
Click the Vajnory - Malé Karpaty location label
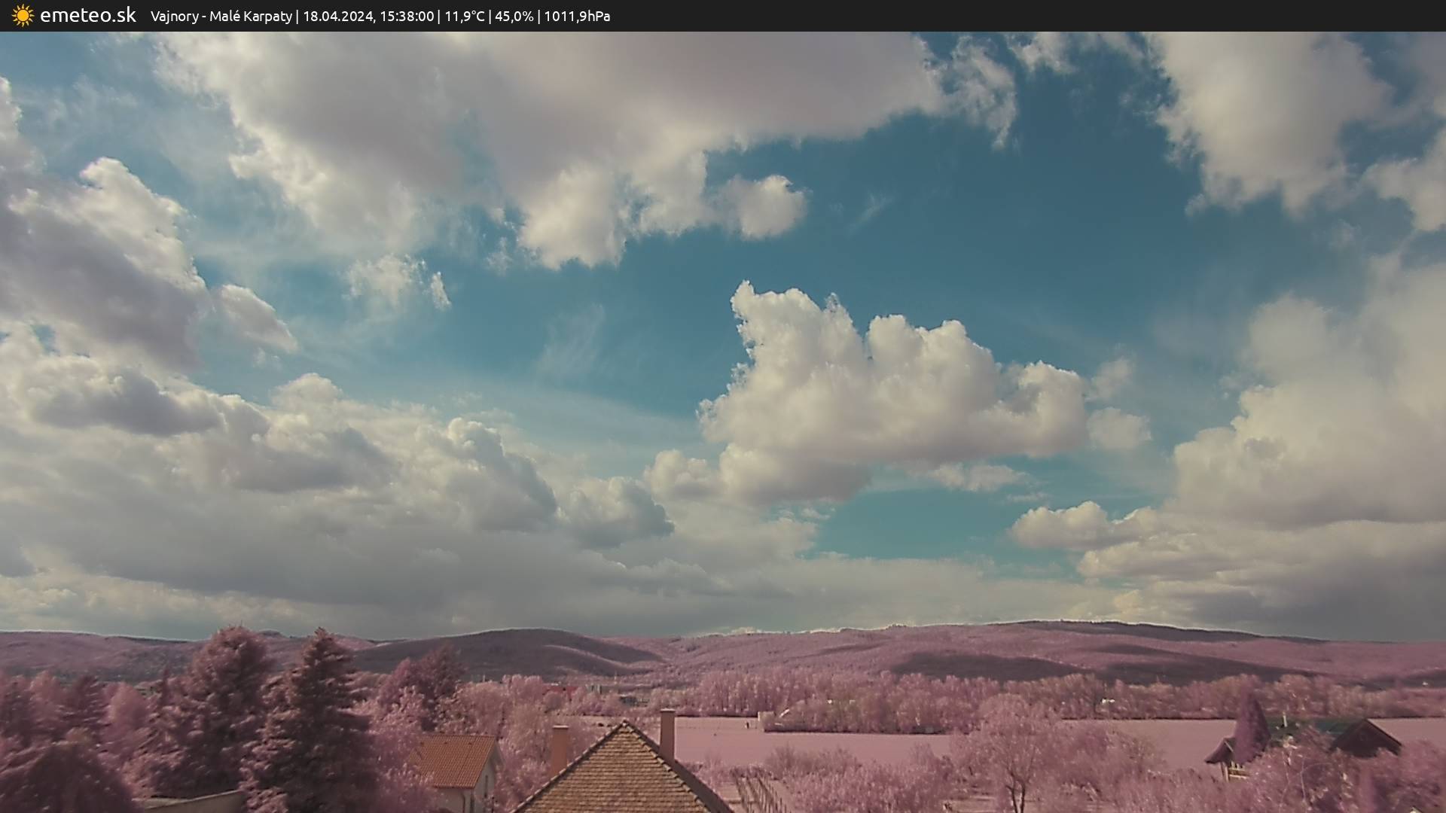click(x=221, y=17)
